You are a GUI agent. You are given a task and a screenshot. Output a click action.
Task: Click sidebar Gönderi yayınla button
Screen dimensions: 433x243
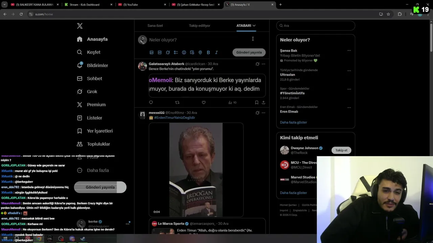[100, 187]
